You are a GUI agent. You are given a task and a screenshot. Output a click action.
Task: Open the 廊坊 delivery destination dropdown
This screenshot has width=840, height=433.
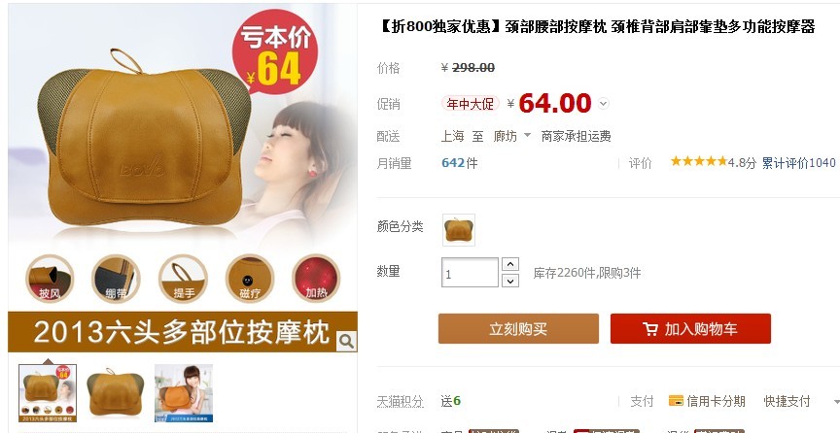pos(511,136)
